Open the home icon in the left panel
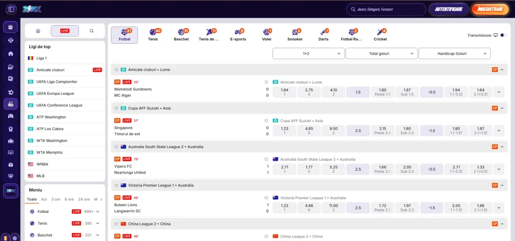 pyautogui.click(x=38, y=31)
